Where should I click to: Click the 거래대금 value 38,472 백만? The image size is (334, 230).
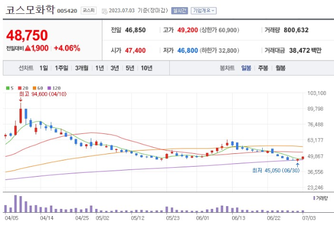305,51
